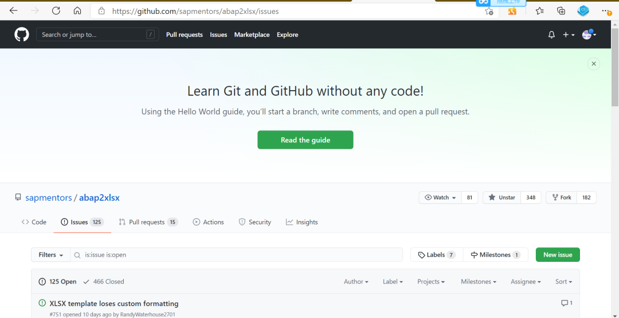Open issue XLSX template loses custom formatting
Image resolution: width=619 pixels, height=318 pixels.
114,304
